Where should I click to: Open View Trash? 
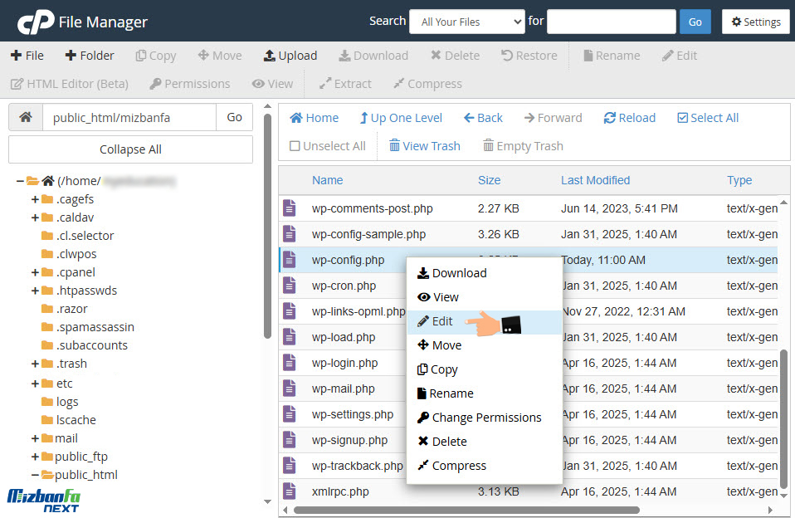pos(424,146)
